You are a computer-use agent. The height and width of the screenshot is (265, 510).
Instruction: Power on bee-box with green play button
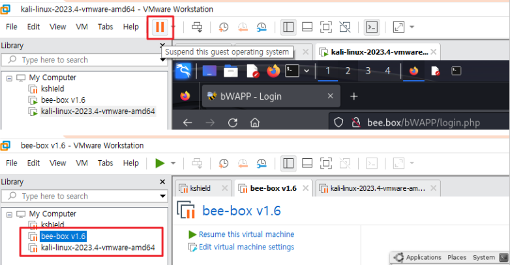(160, 163)
